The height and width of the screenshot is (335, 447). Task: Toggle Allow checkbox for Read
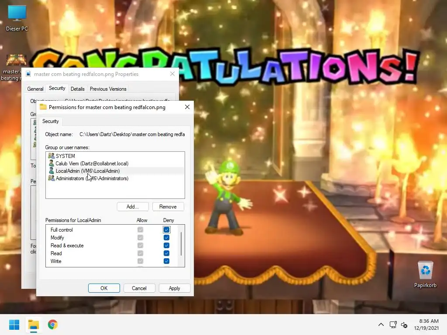140,253
